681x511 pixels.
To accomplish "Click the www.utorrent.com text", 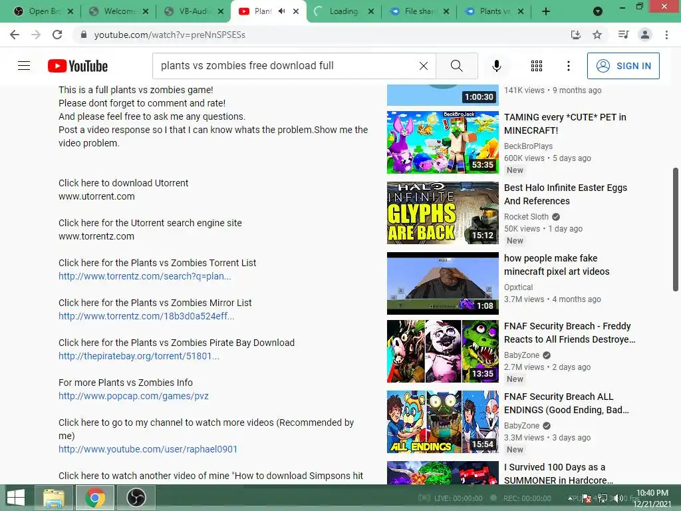I will 96,196.
